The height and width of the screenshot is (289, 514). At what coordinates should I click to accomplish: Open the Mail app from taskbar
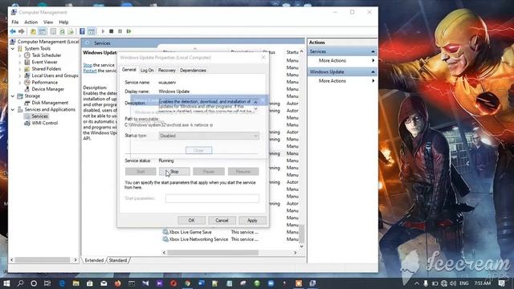pos(104,283)
